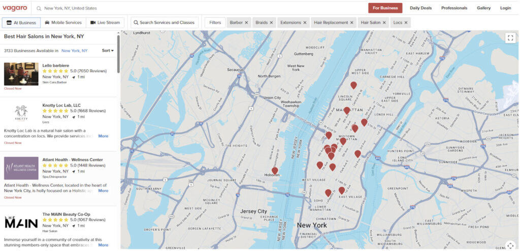The width and height of the screenshot is (520, 251).
Task: Remove the Barber filter chip
Action: tap(246, 23)
